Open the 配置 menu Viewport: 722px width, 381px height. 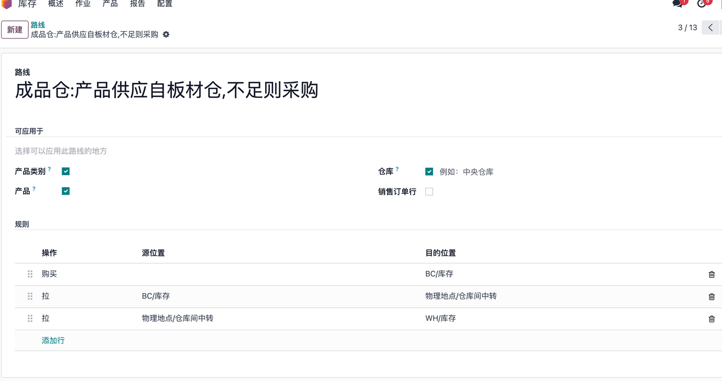tap(165, 4)
